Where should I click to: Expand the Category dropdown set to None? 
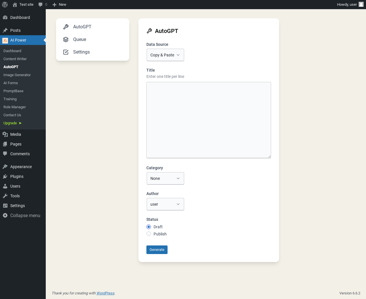pos(165,178)
